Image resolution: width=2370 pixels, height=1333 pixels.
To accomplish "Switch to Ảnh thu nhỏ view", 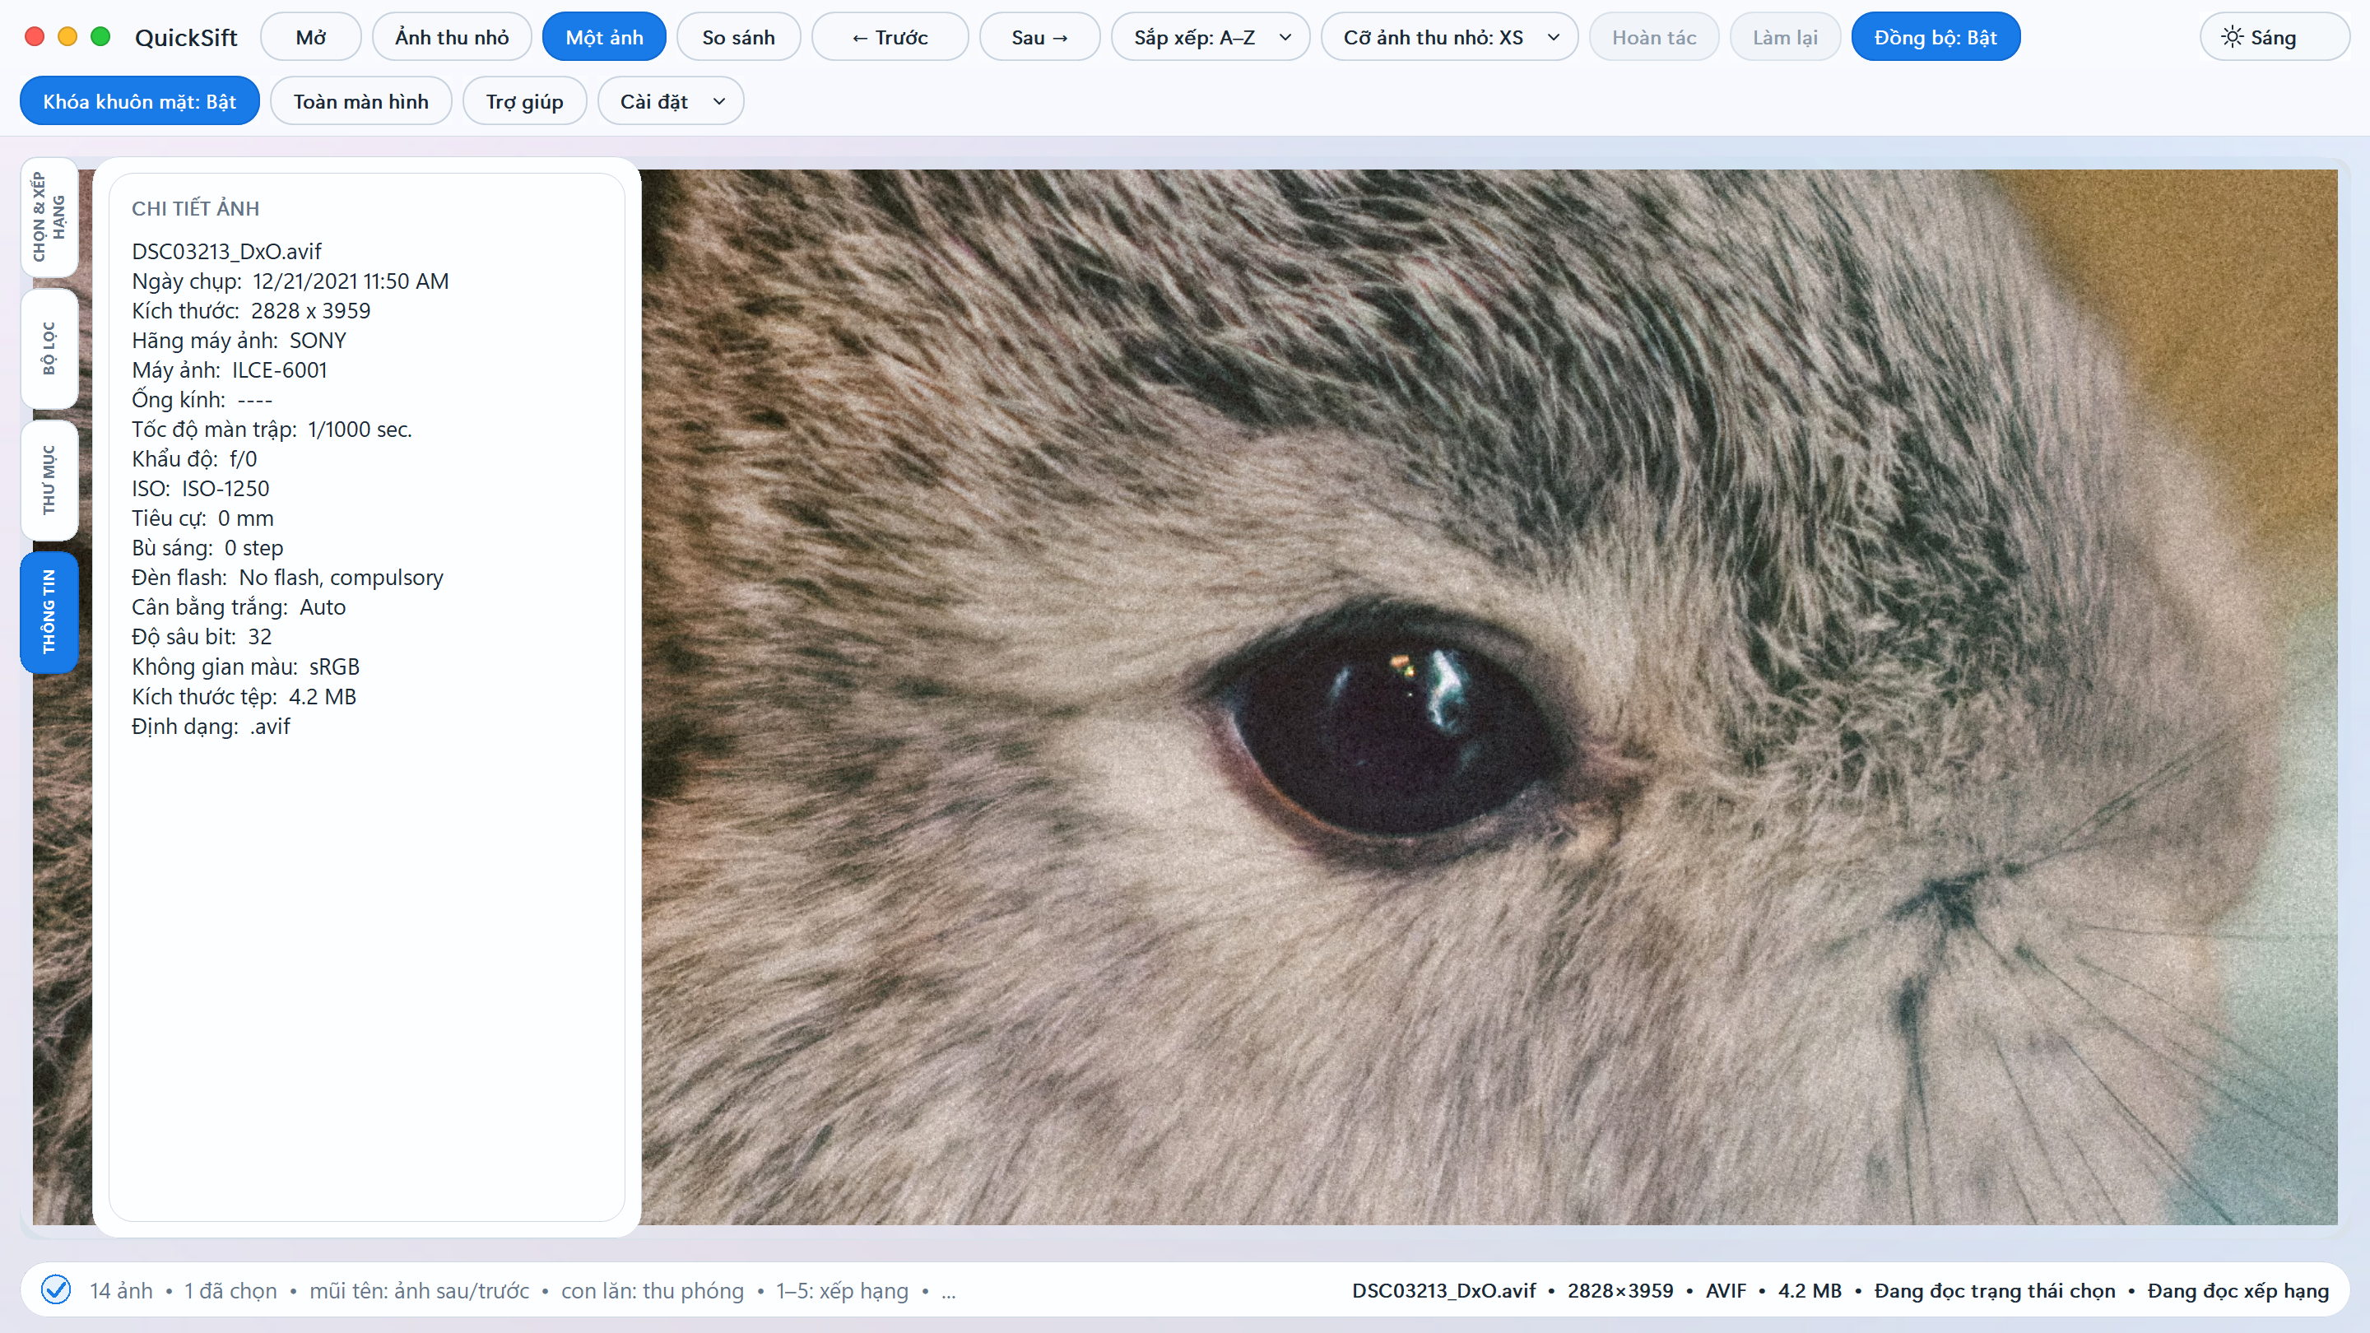I will point(452,37).
